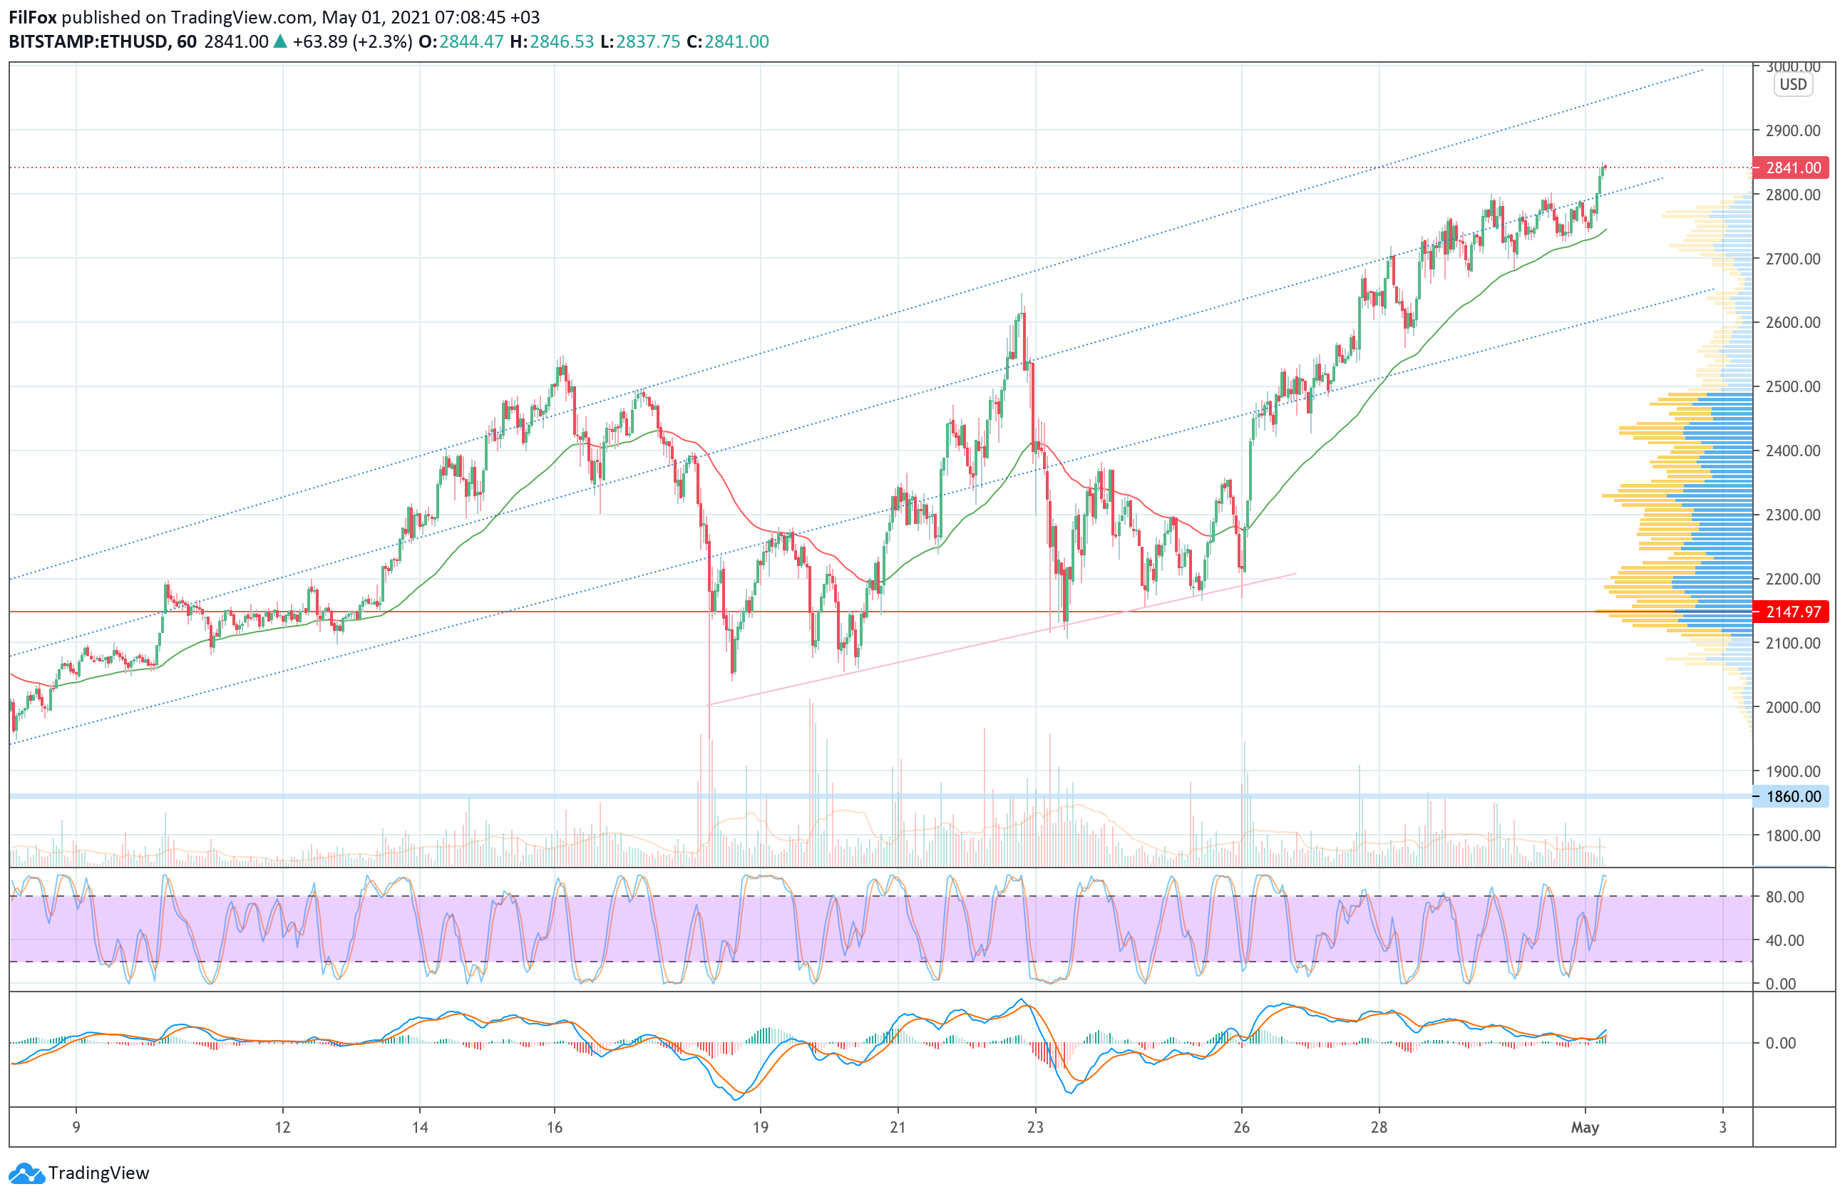Click the 0.00 MACD scale label
This screenshot has width=1845, height=1199.
(1781, 1043)
